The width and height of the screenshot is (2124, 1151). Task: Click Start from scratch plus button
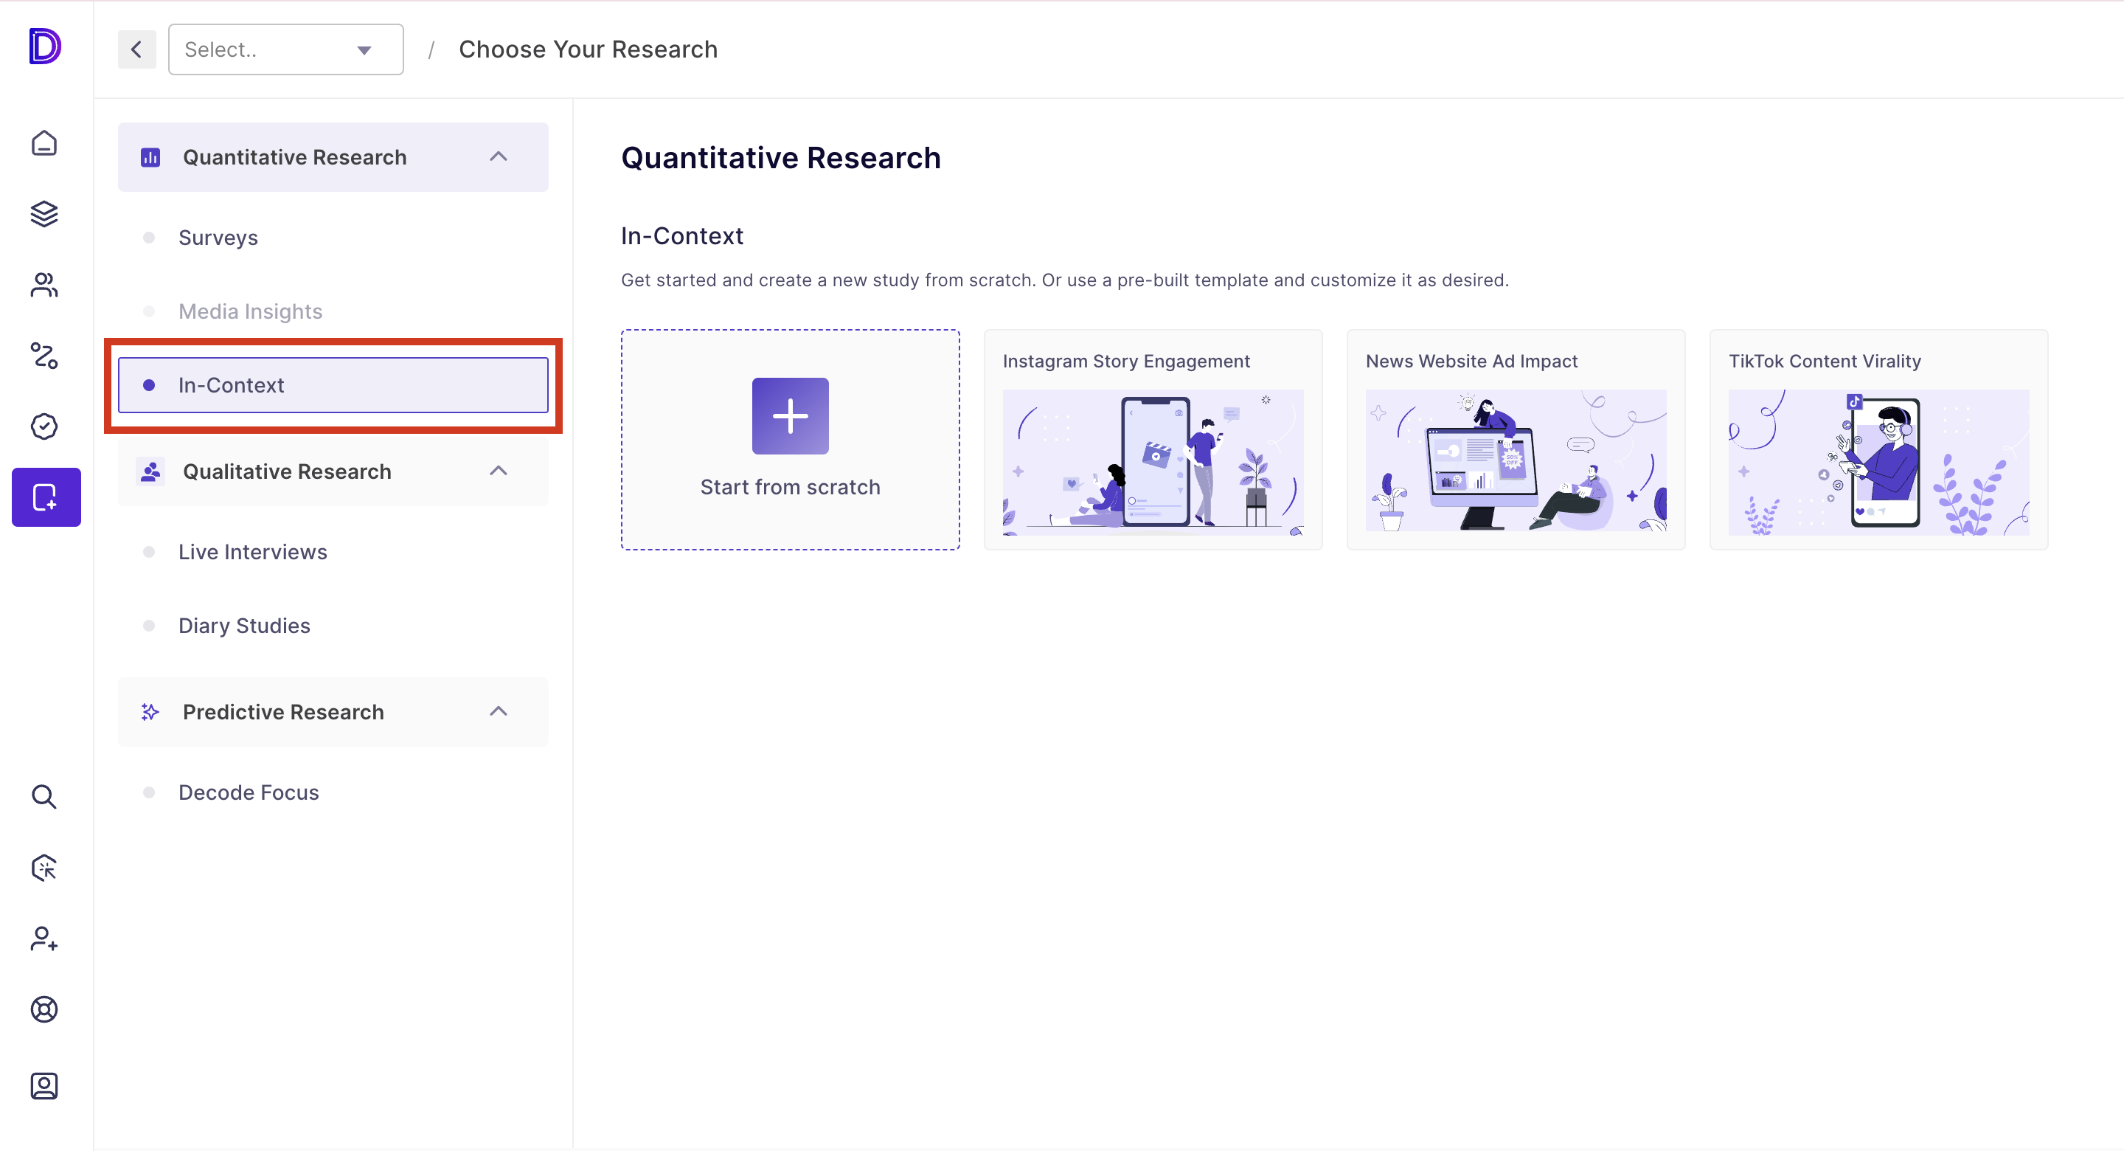(790, 416)
